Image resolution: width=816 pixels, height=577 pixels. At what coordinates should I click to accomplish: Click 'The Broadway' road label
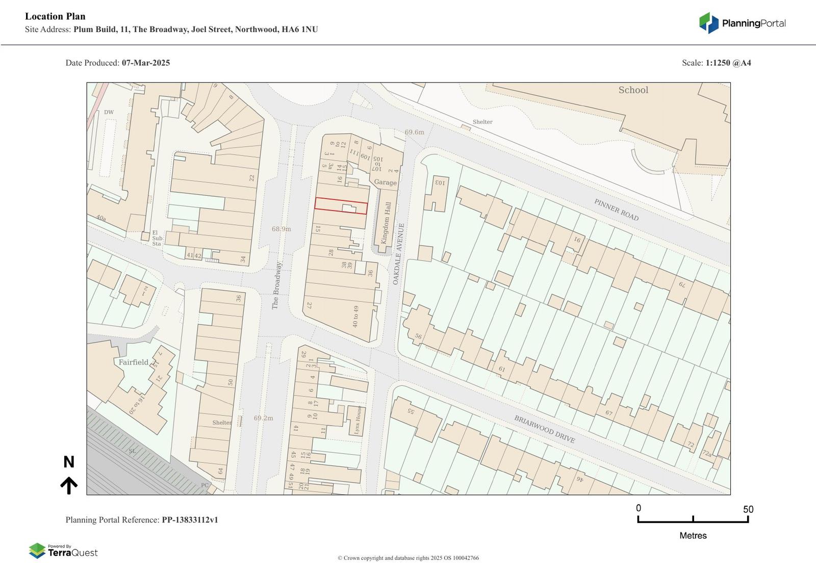pyautogui.click(x=276, y=285)
